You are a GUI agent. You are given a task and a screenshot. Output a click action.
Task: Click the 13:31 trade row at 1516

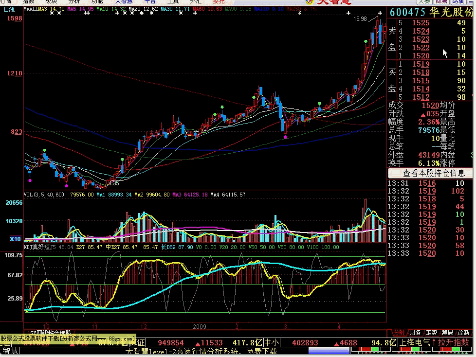(426, 183)
